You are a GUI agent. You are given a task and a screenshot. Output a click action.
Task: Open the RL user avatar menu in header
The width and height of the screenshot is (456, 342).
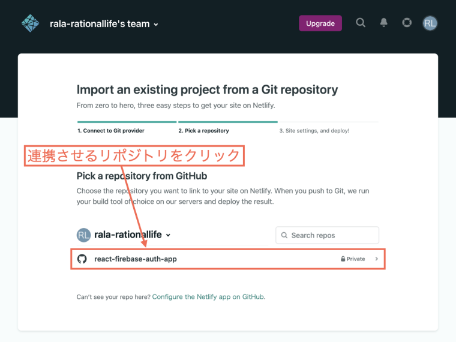coord(430,23)
